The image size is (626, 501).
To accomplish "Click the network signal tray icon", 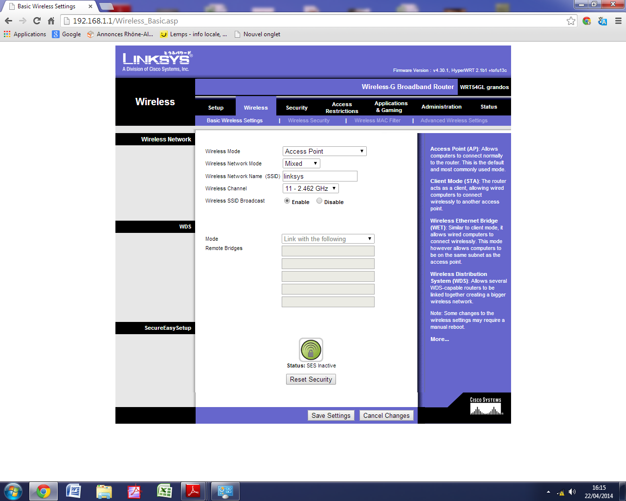I will pos(560,492).
